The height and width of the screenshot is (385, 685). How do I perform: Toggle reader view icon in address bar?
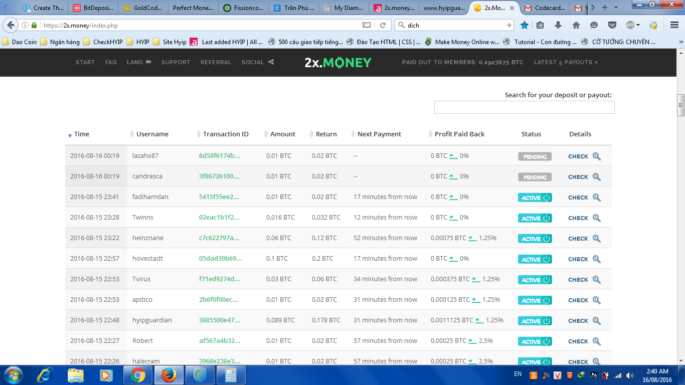click(x=367, y=25)
